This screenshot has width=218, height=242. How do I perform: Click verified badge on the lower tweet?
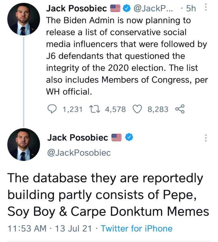click(x=129, y=137)
